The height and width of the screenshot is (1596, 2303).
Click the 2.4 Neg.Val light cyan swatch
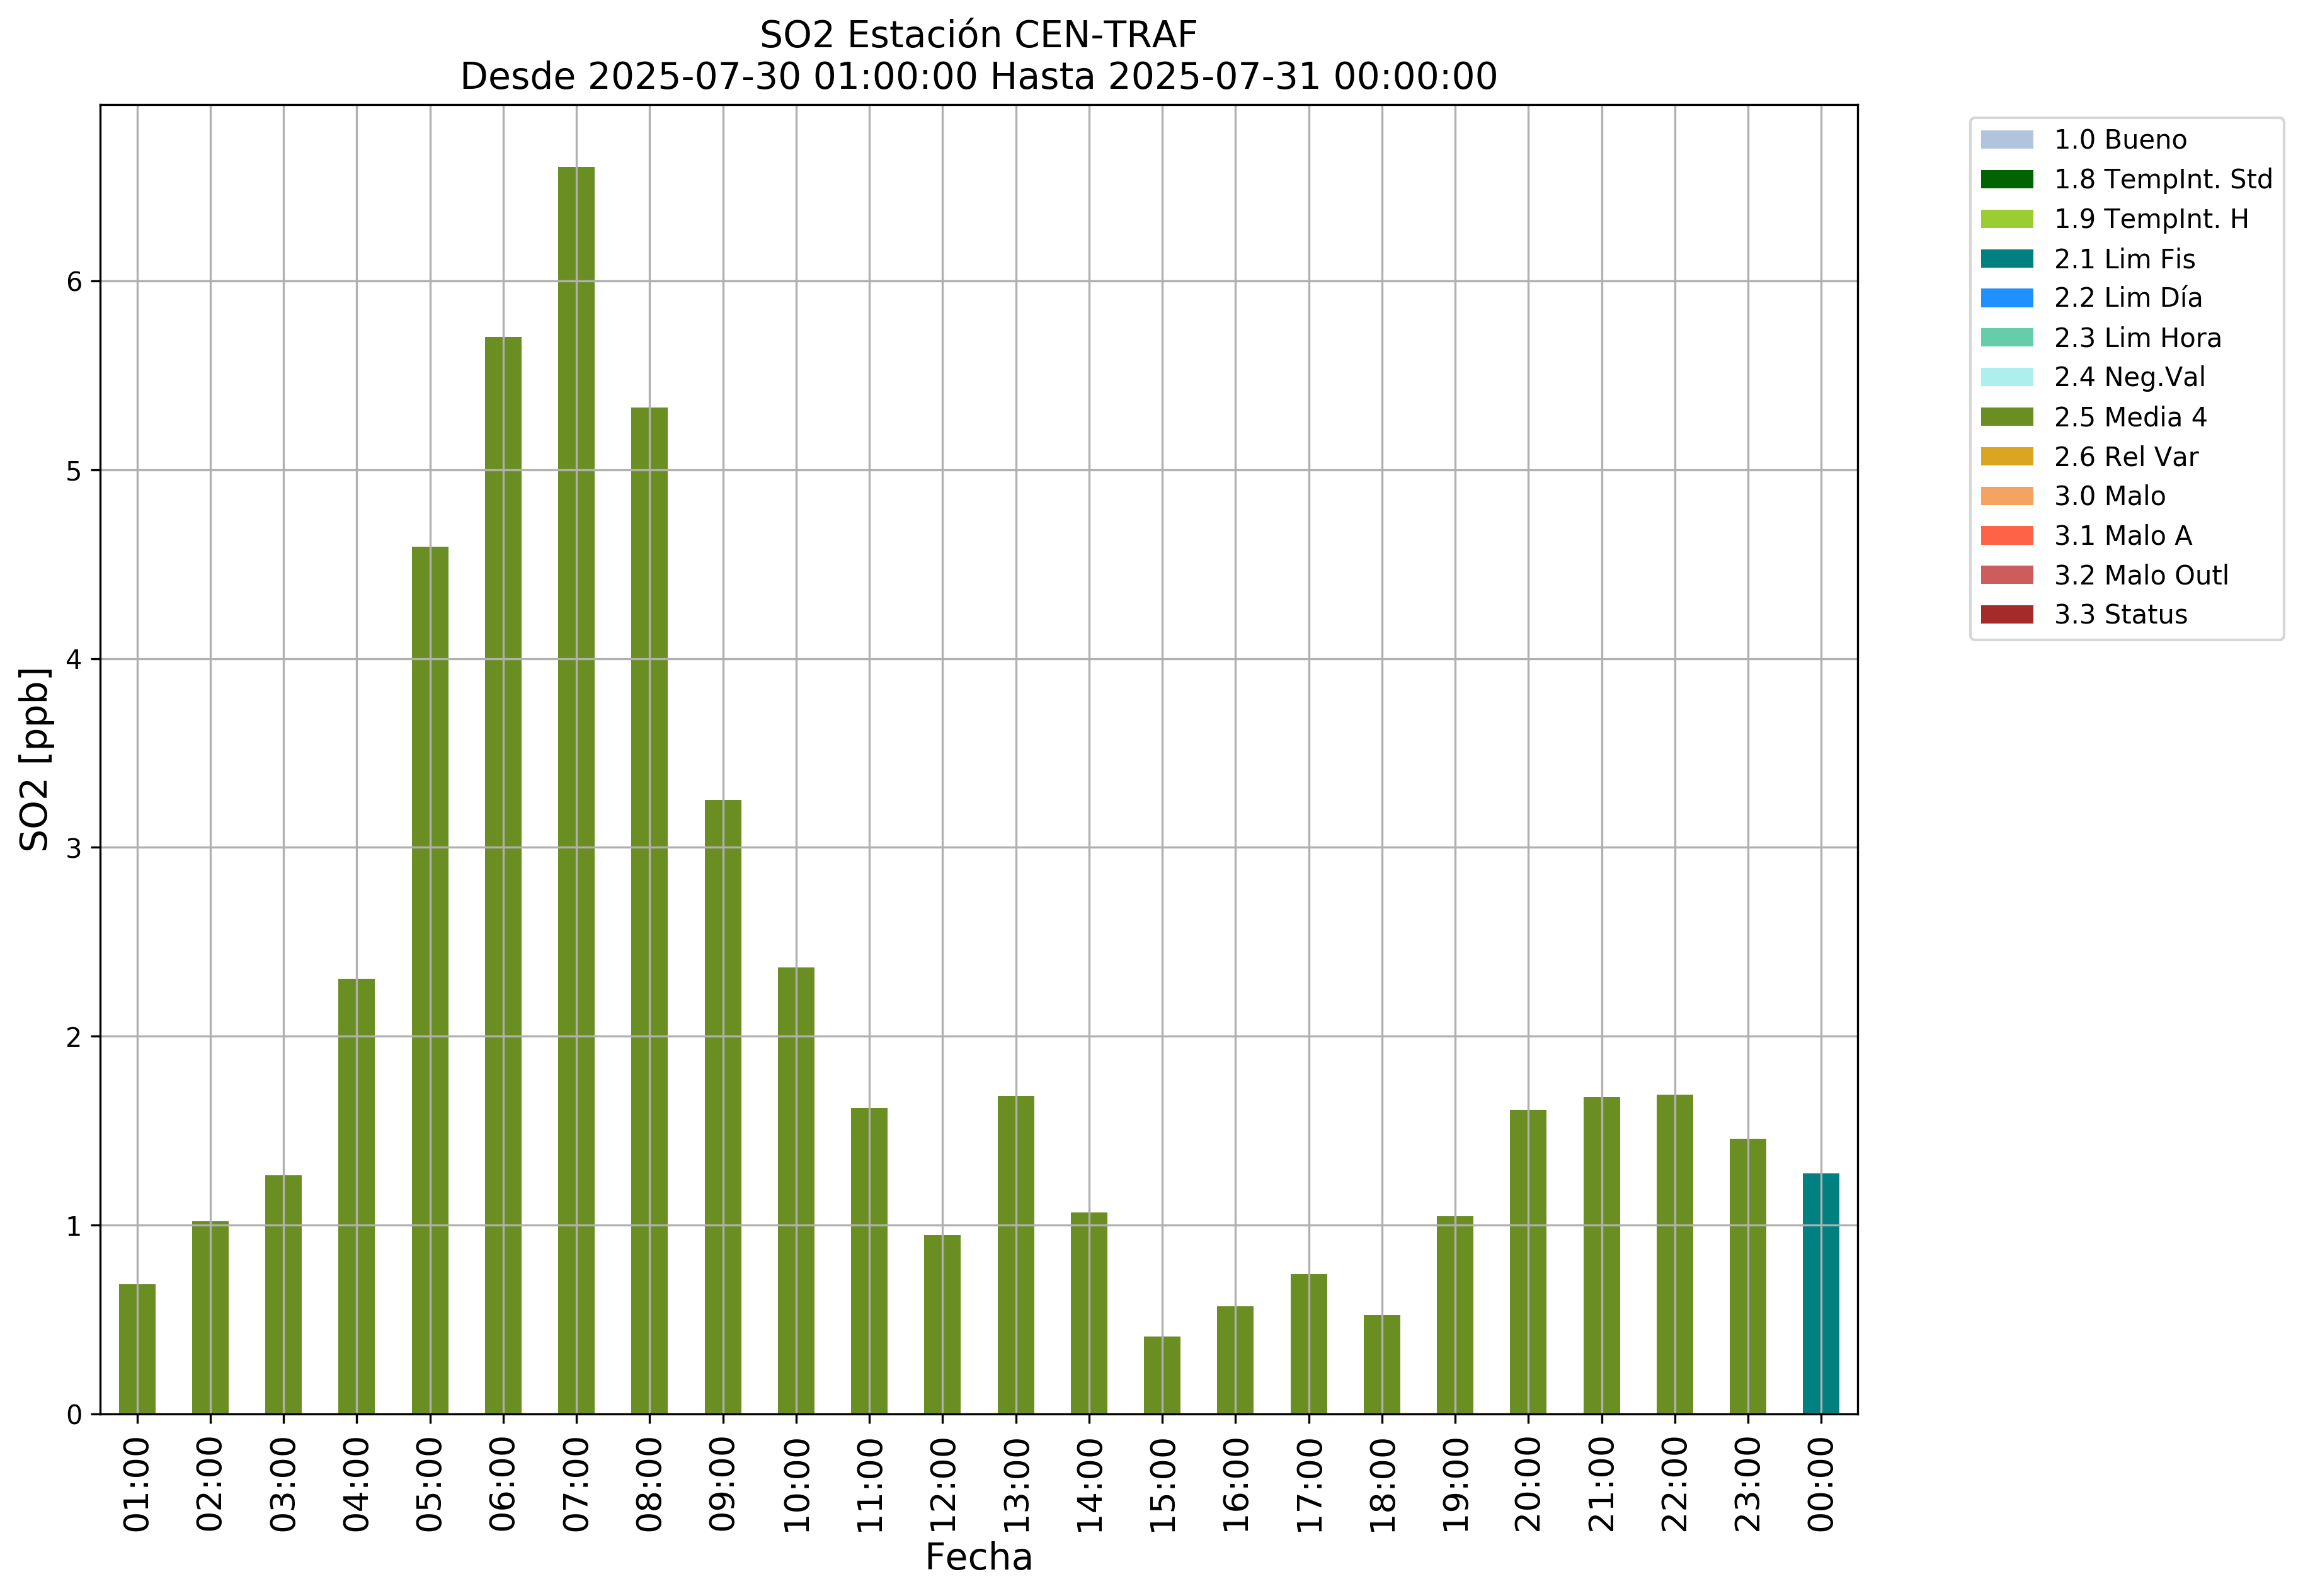(2006, 377)
